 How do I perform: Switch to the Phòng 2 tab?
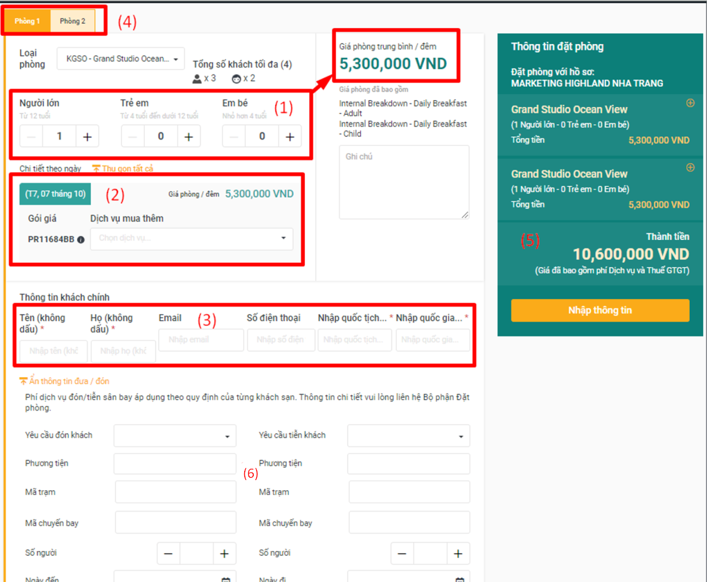72,21
